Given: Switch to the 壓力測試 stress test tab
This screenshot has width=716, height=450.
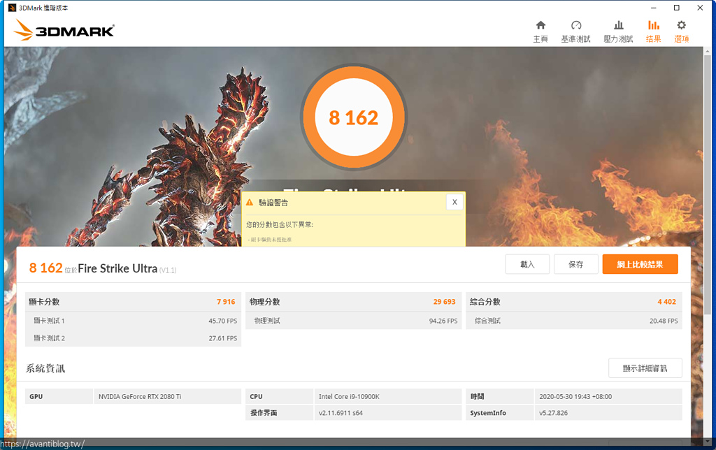Looking at the screenshot, I should (x=618, y=31).
